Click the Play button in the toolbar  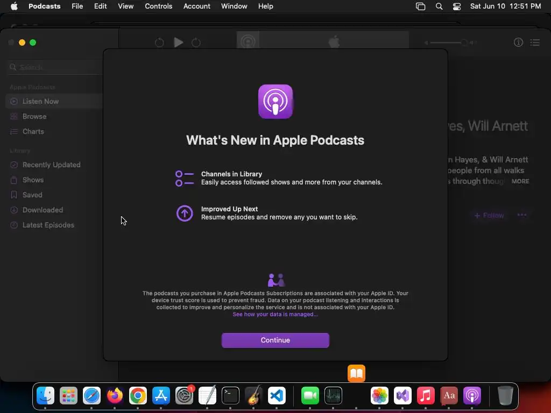click(x=179, y=42)
